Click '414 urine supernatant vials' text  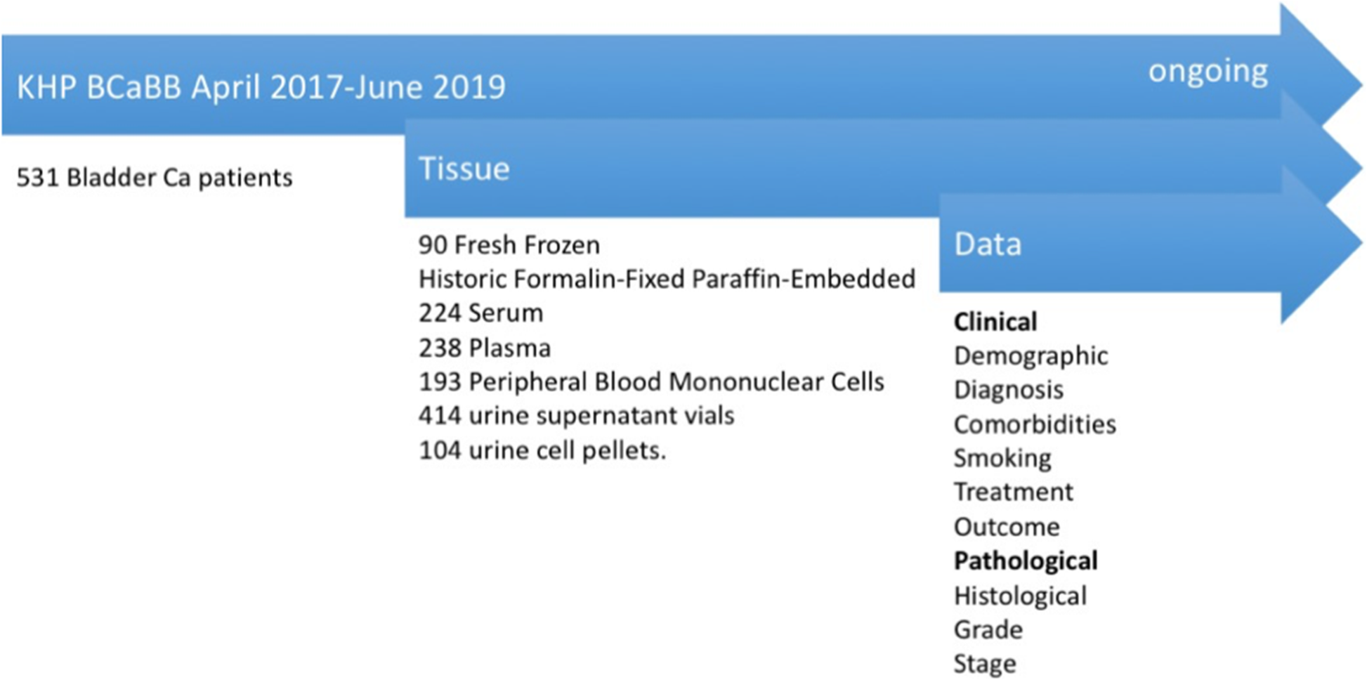pos(576,416)
